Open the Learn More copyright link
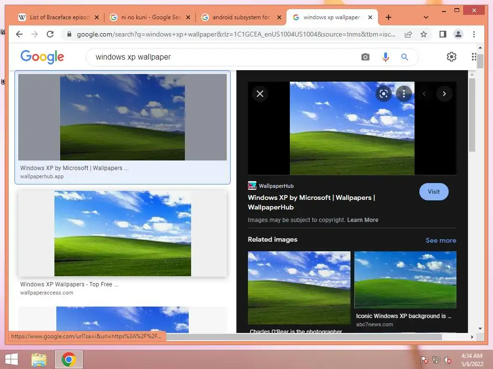Viewport: 493px width, 369px height. pos(363,220)
